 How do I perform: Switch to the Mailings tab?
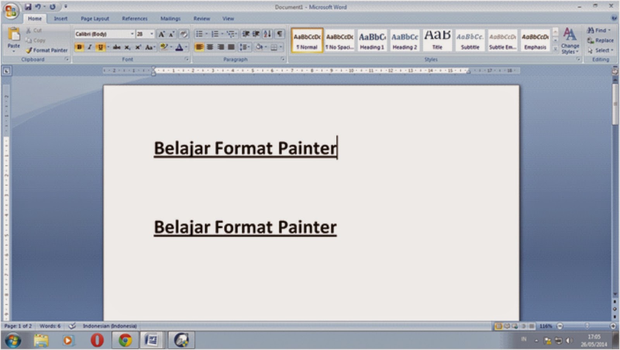(x=170, y=18)
